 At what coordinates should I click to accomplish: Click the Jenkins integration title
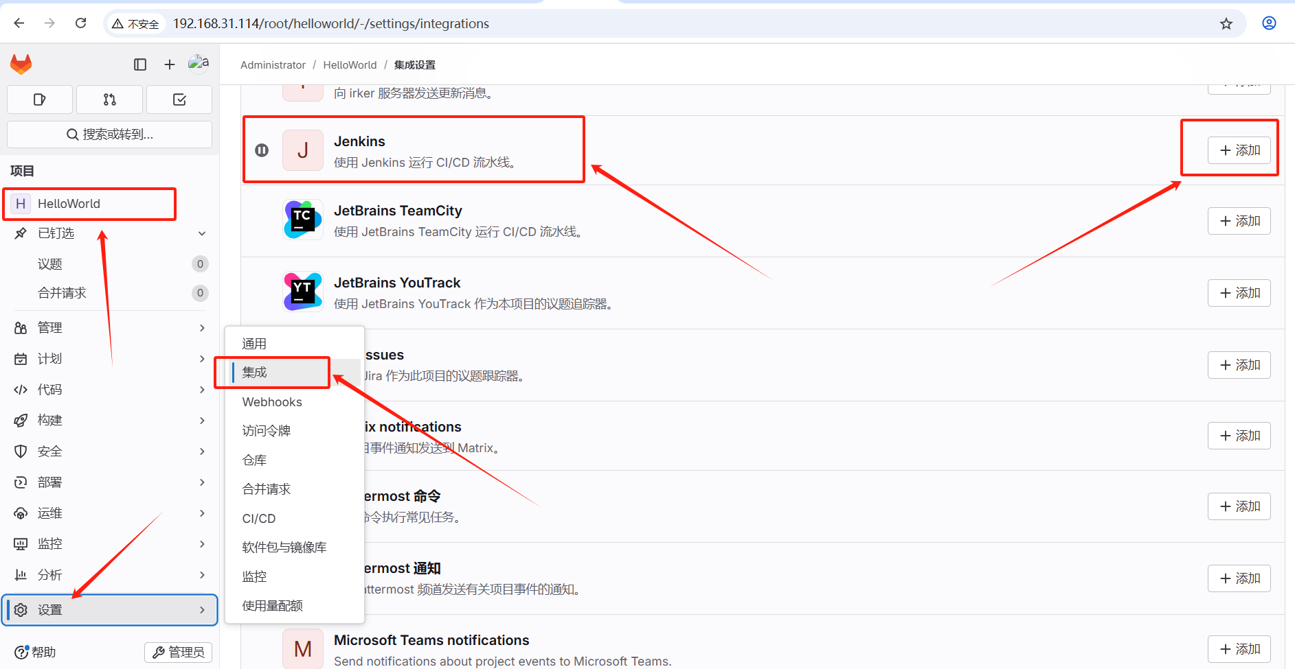(x=359, y=141)
